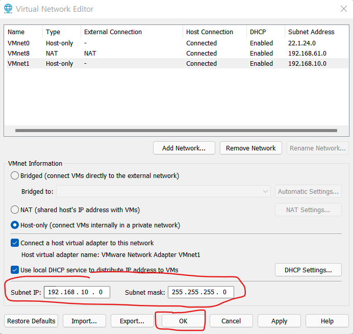Viewport: 353px width, 334px height.
Task: Select the NAT radio button
Action: [x=15, y=210]
